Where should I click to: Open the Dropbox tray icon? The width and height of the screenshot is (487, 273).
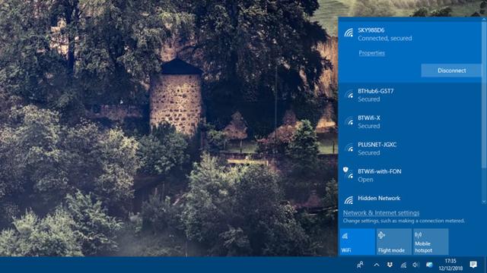[390, 265]
